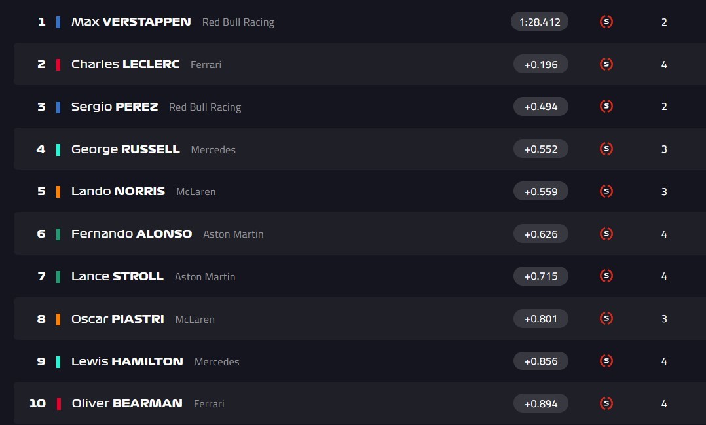The image size is (706, 425).
Task: Click the Ferrari team label beside Bearman
Action: click(x=209, y=404)
